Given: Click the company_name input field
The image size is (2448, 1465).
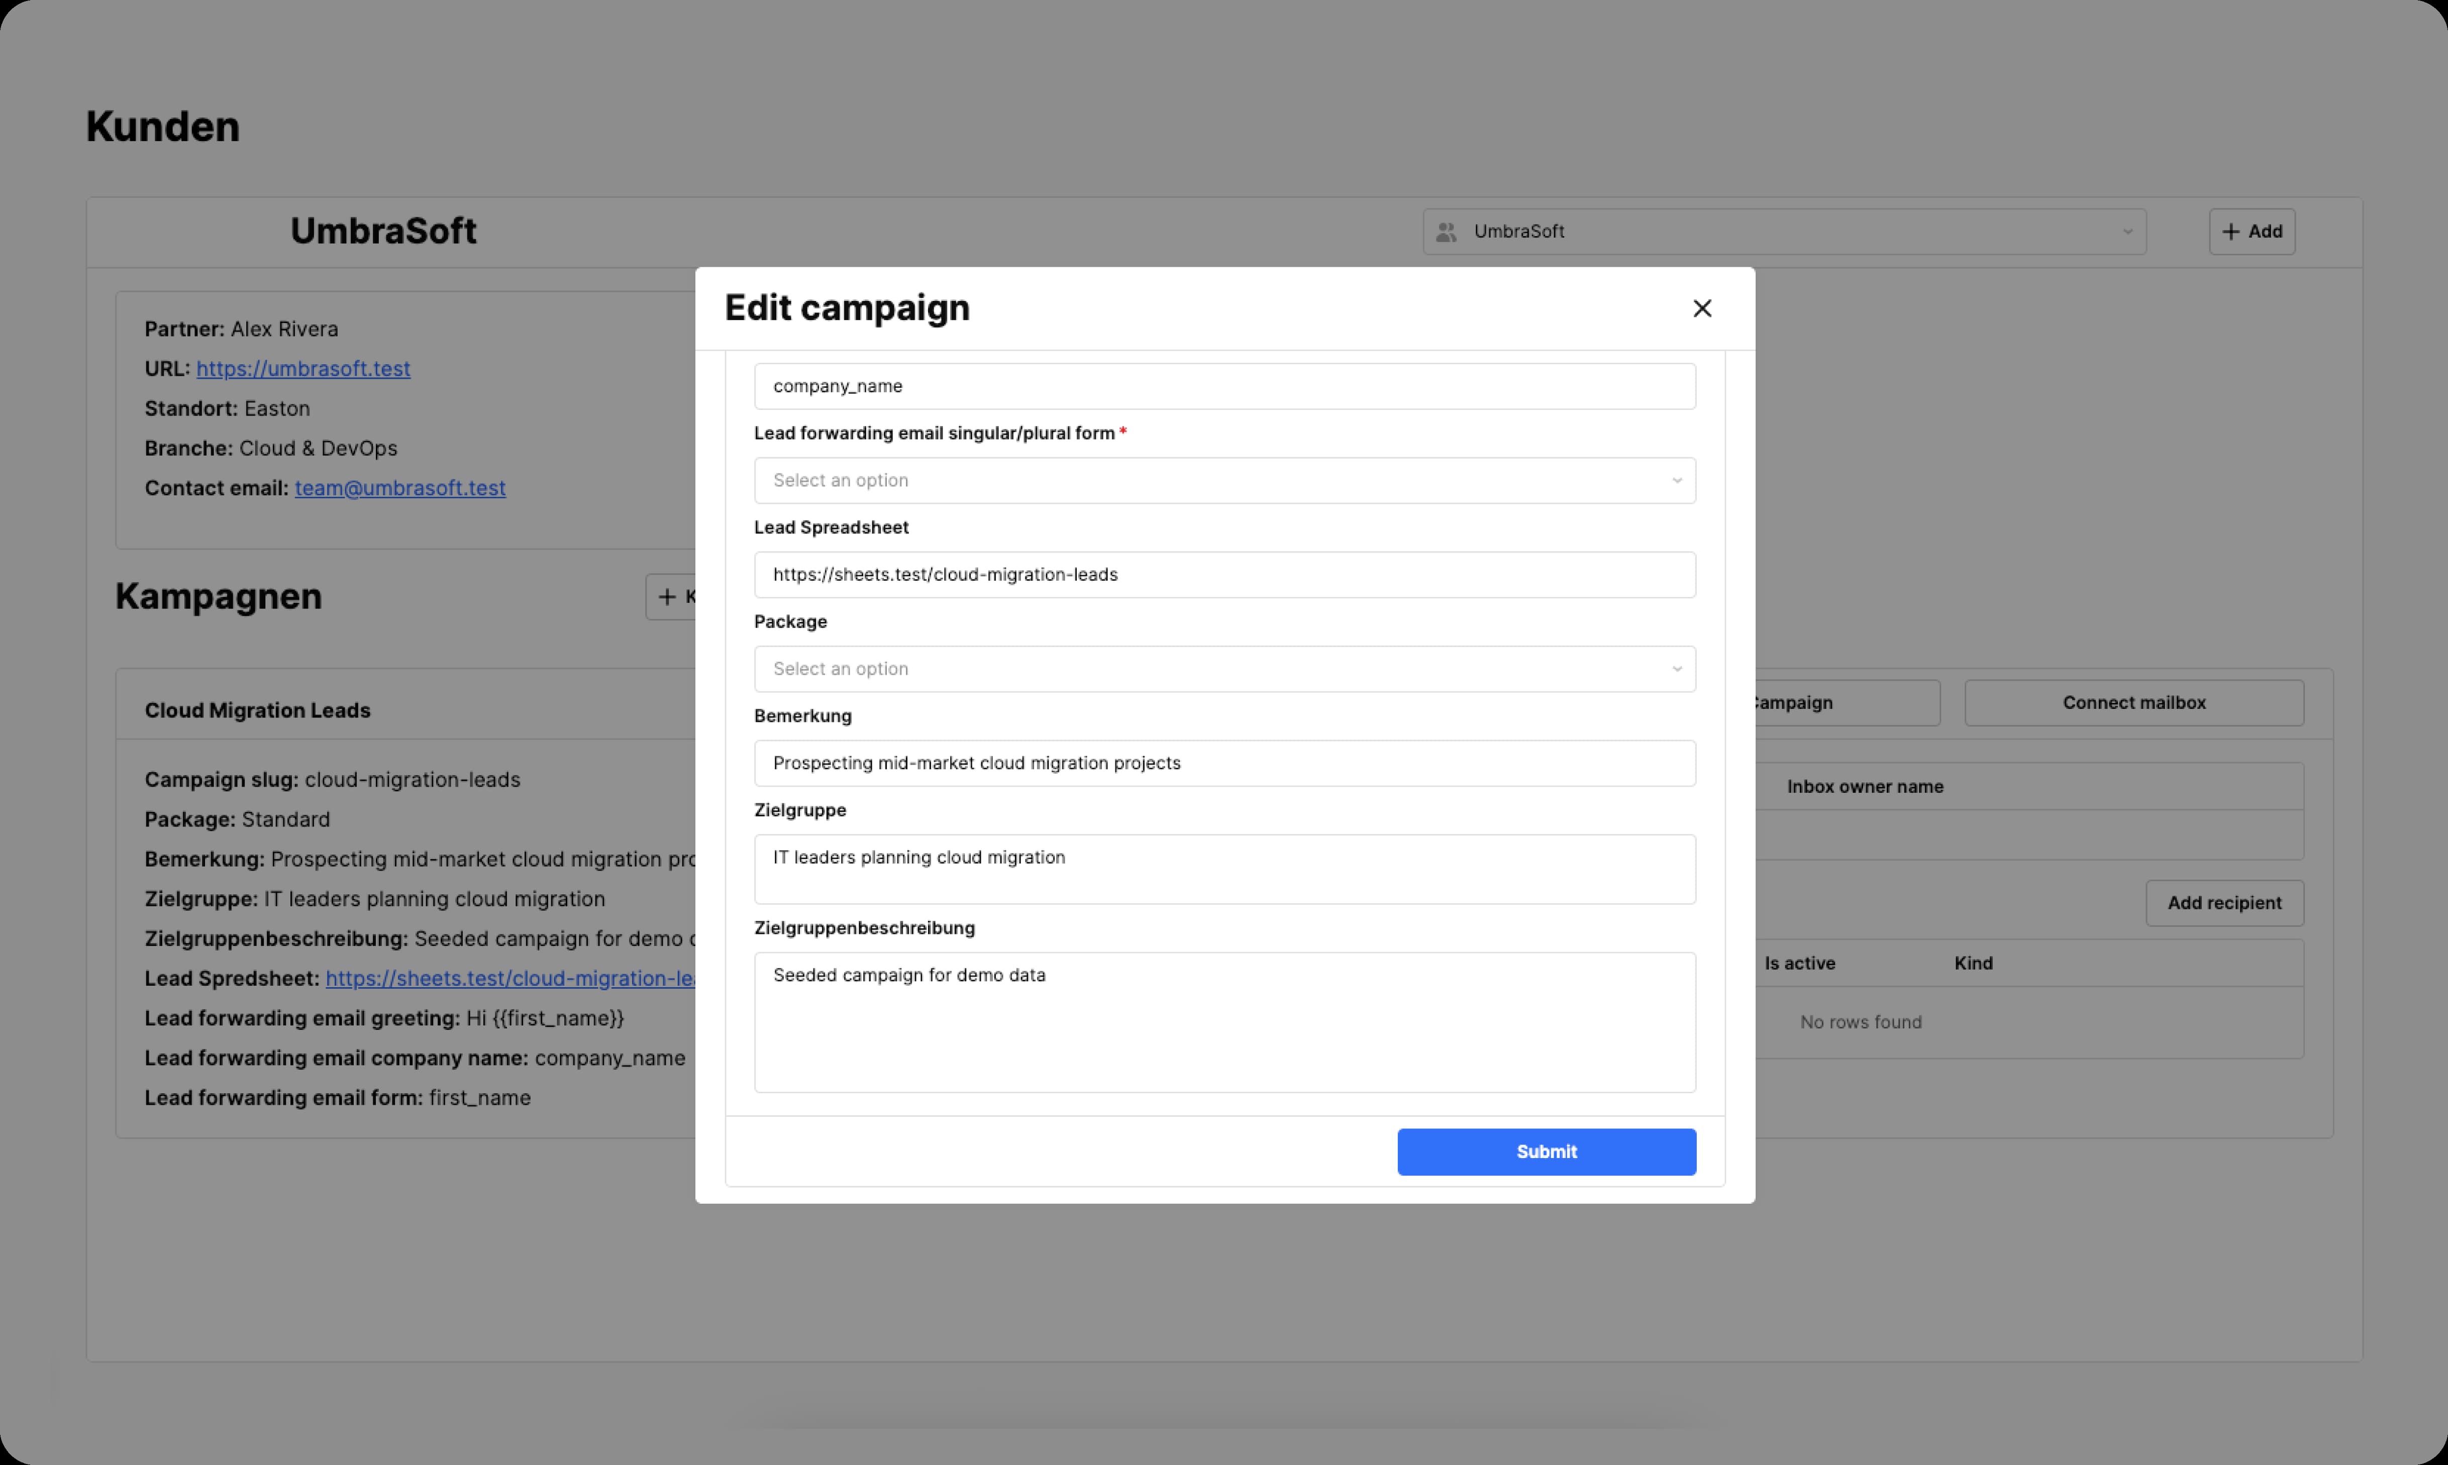Looking at the screenshot, I should click(x=1224, y=386).
